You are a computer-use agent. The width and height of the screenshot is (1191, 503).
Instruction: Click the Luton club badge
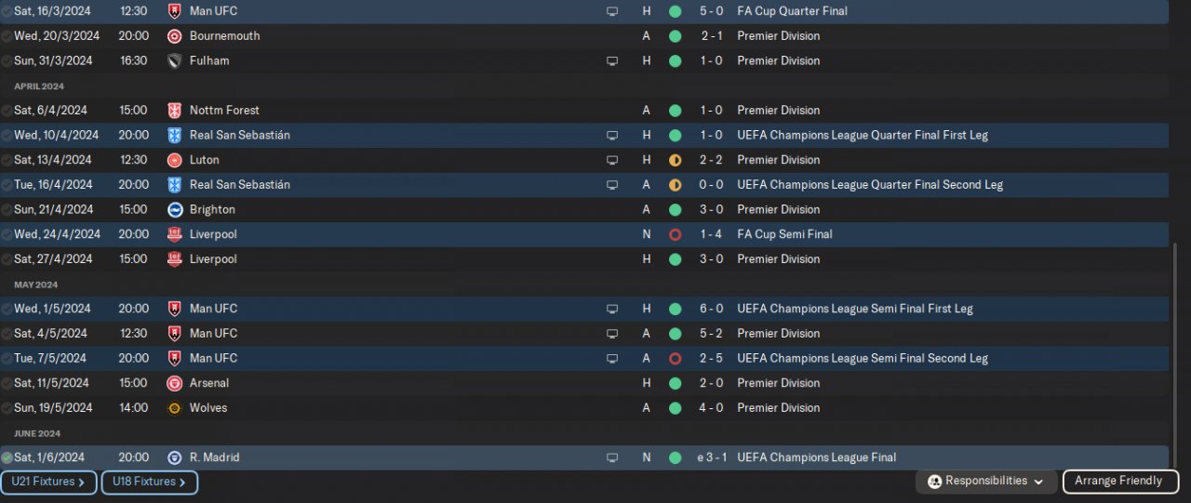[x=174, y=160]
